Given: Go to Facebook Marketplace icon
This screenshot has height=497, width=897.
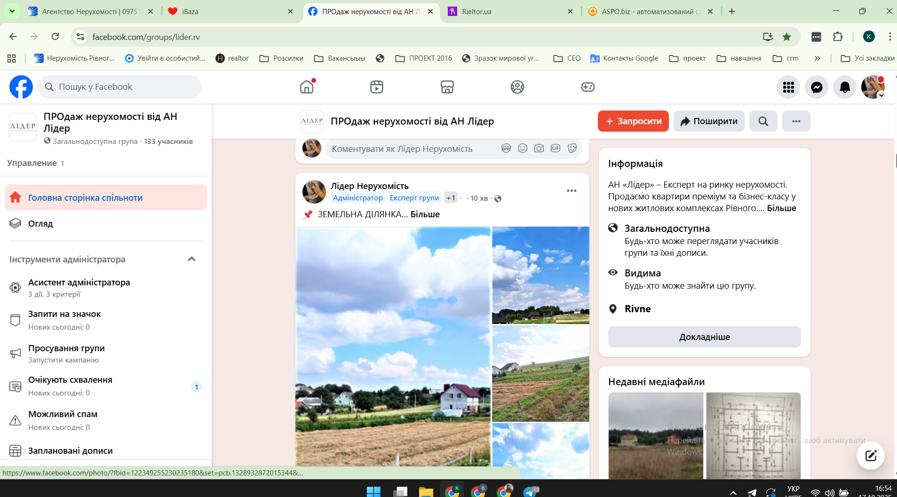Looking at the screenshot, I should [447, 87].
